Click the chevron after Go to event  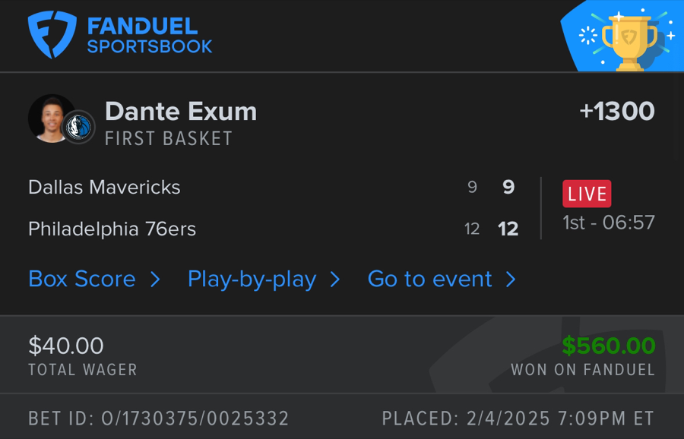point(511,280)
